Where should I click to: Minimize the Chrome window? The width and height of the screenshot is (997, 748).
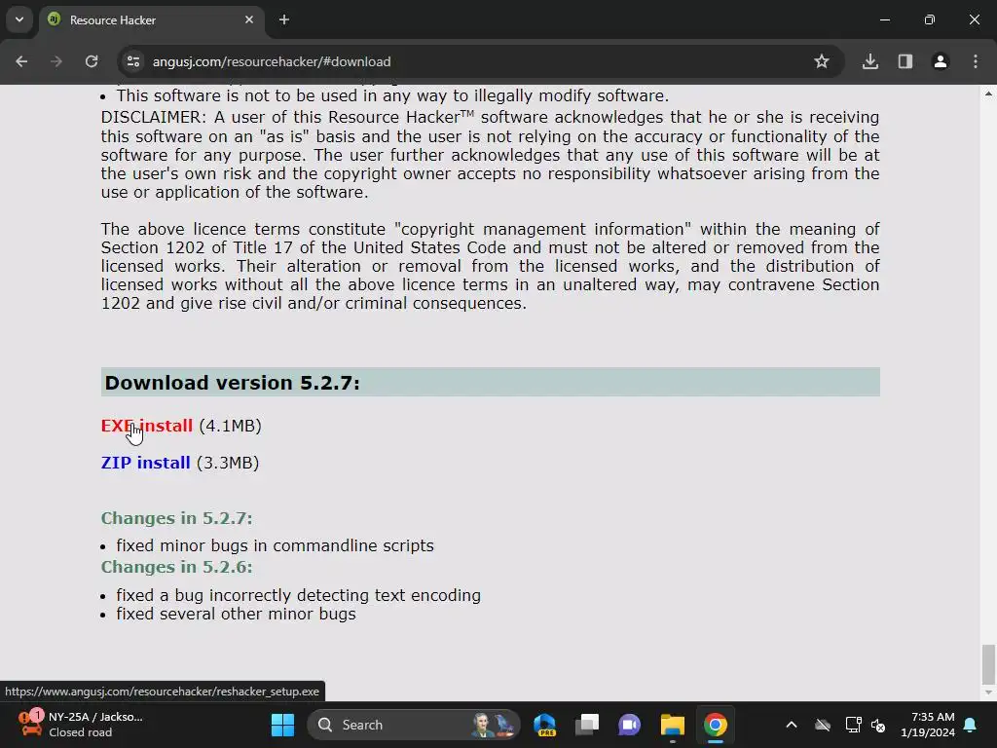coord(884,19)
